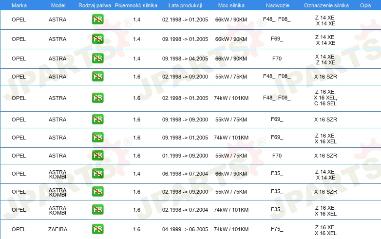
Task: Select the date range 02.1998 -> 07.2004
Action: (185, 210)
